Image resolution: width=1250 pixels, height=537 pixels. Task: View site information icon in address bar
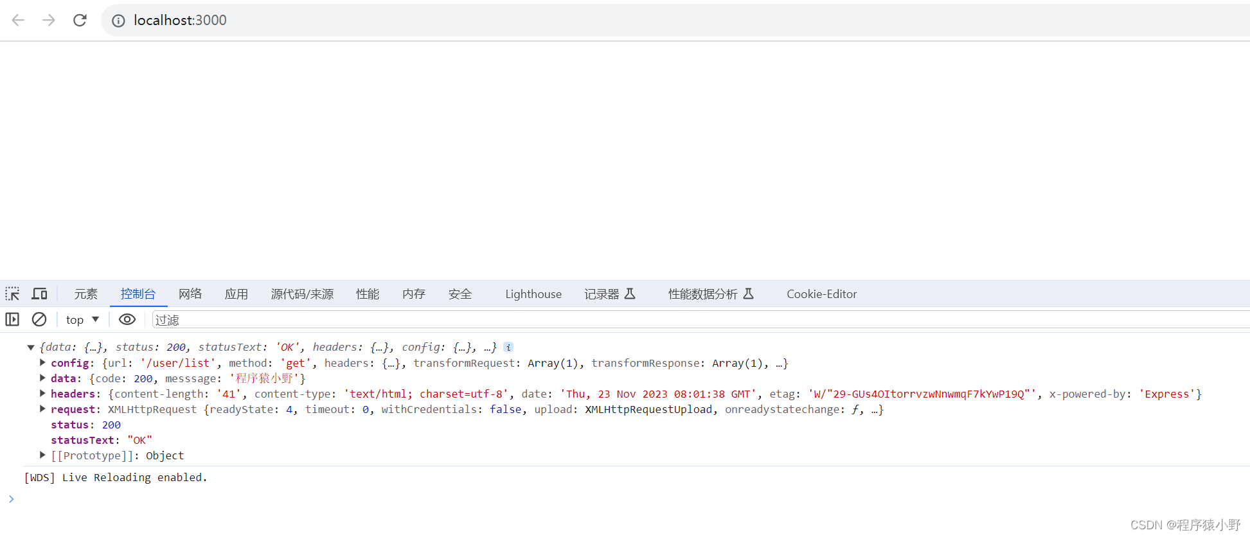pos(118,21)
